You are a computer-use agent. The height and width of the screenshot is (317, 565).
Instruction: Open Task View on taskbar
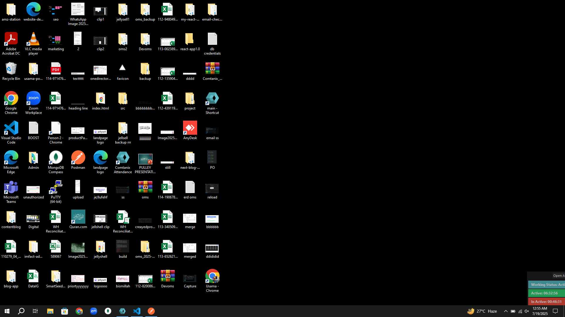(35, 311)
